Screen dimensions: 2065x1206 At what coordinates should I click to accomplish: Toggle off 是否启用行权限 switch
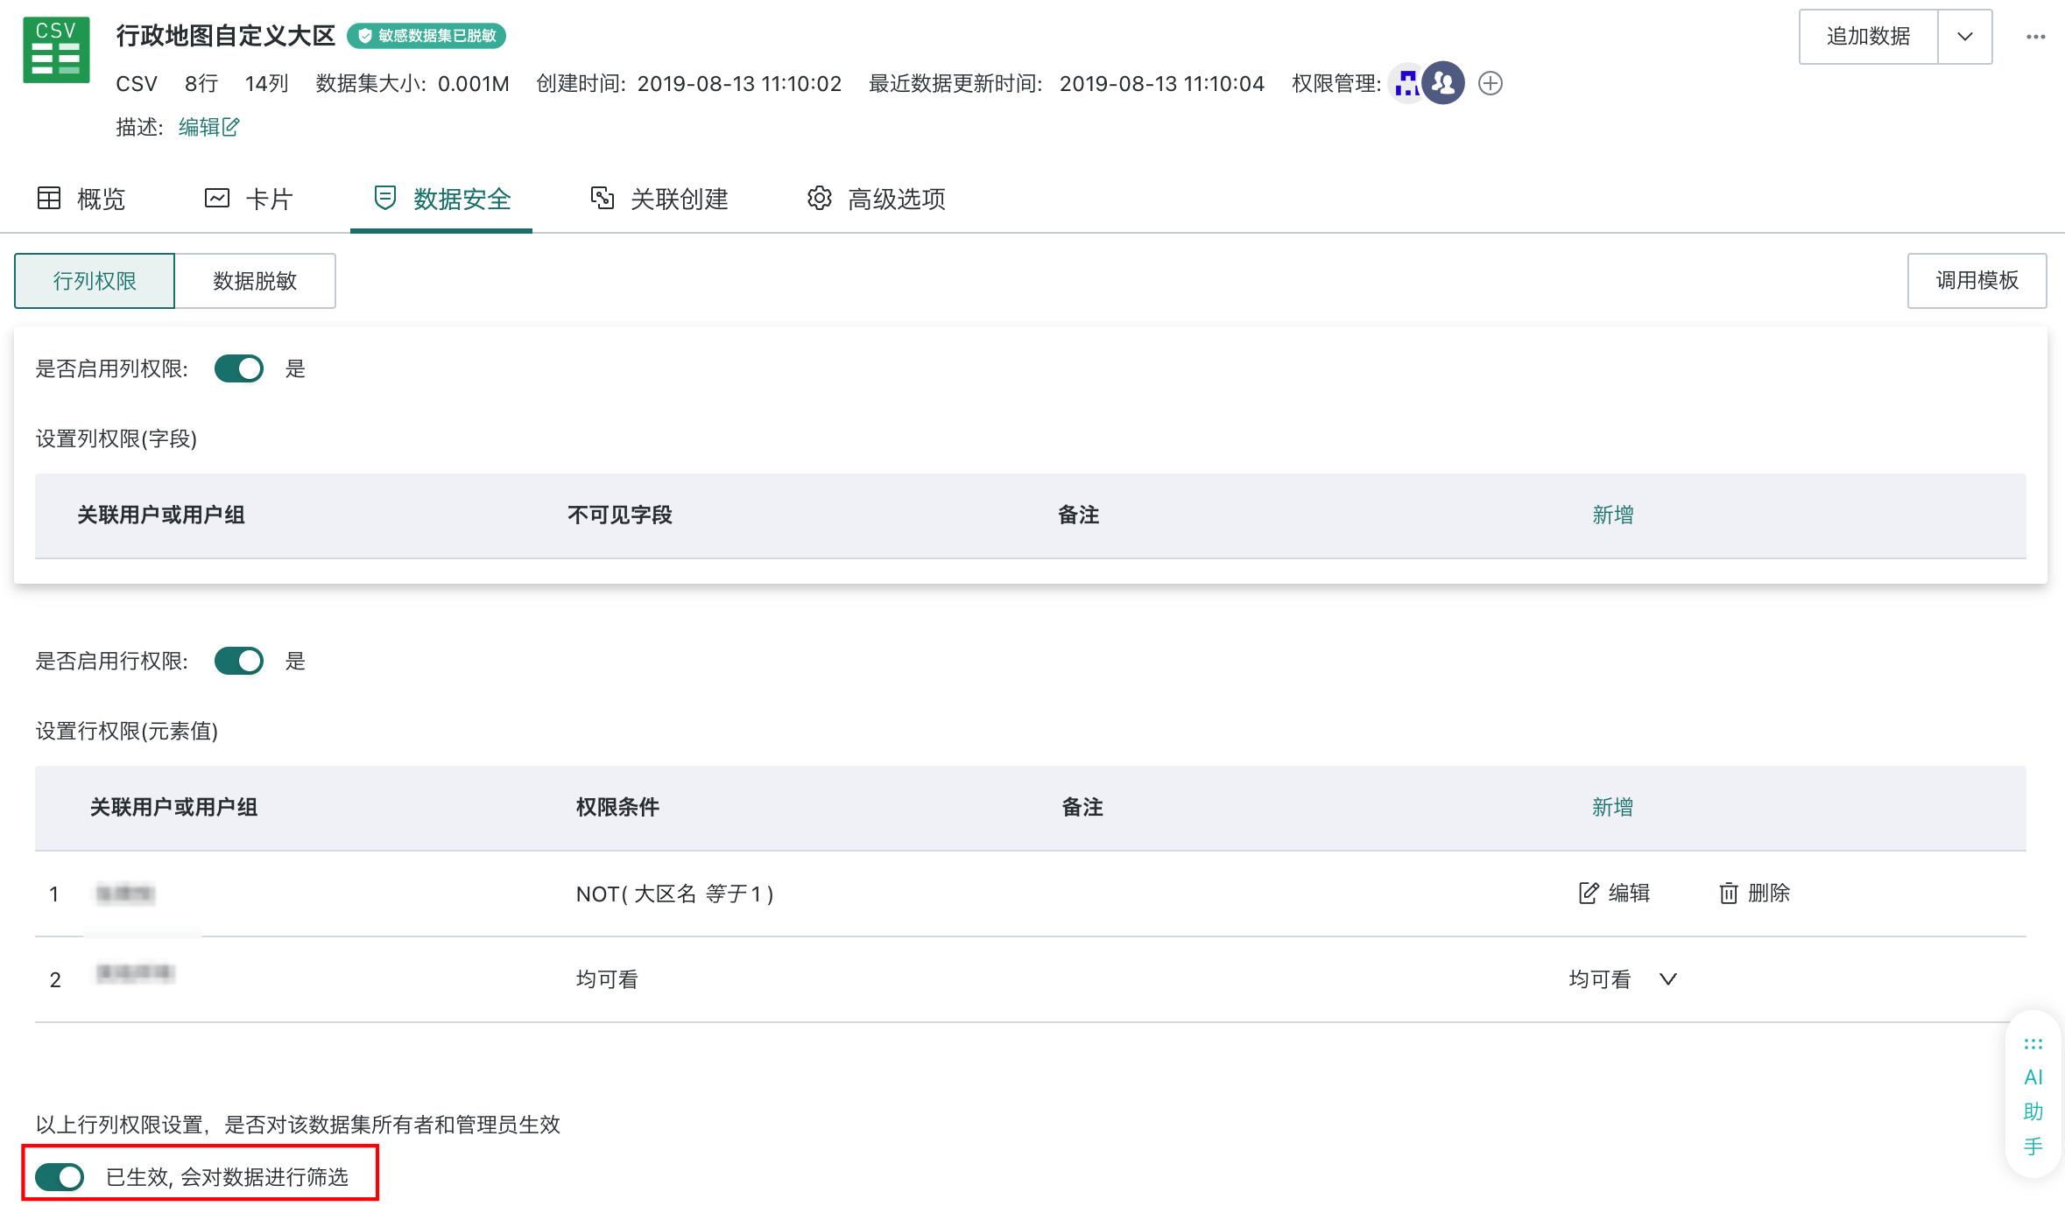click(238, 661)
